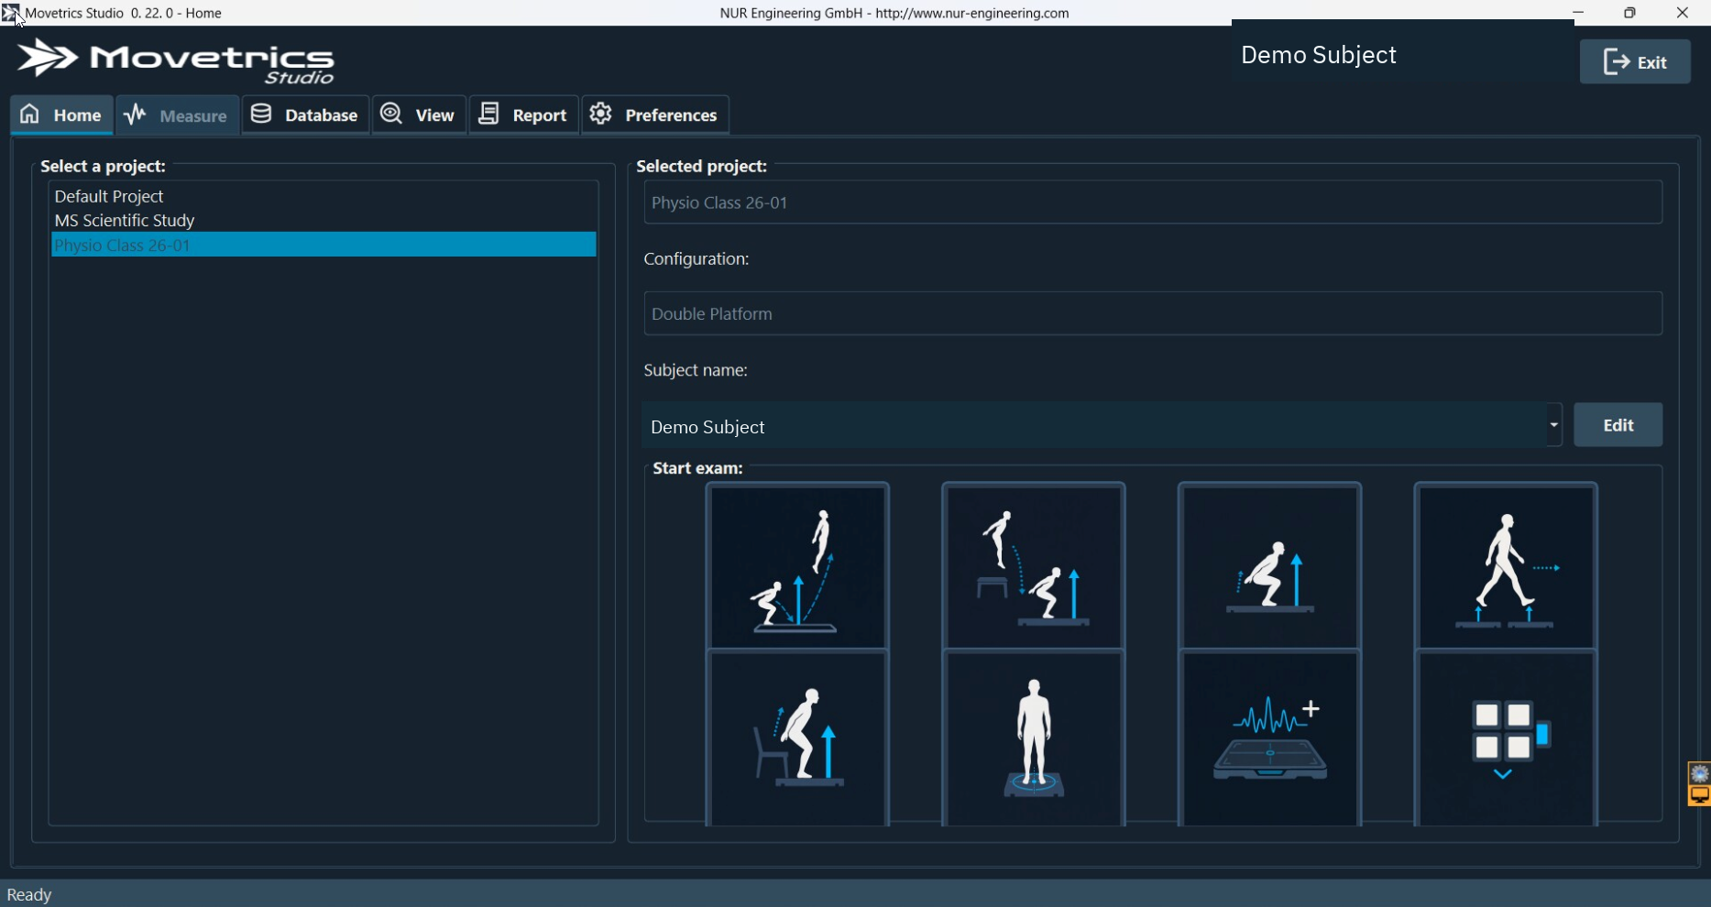1711x907 pixels.
Task: Select MS Scientific Study project
Action: 324,221
